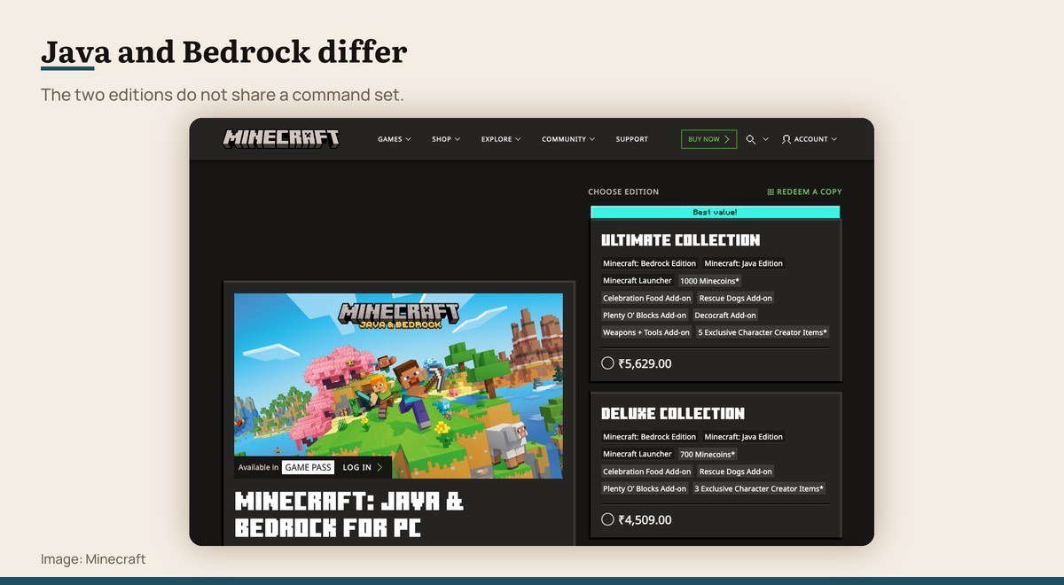
Task: Click Deluxe's Celebration Food Add-on tag
Action: tap(647, 472)
